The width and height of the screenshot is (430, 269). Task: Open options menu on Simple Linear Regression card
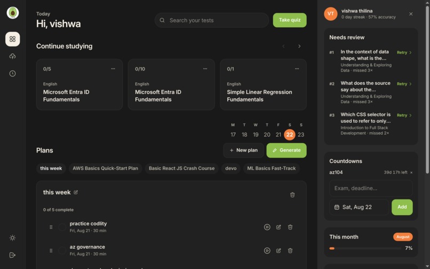297,69
